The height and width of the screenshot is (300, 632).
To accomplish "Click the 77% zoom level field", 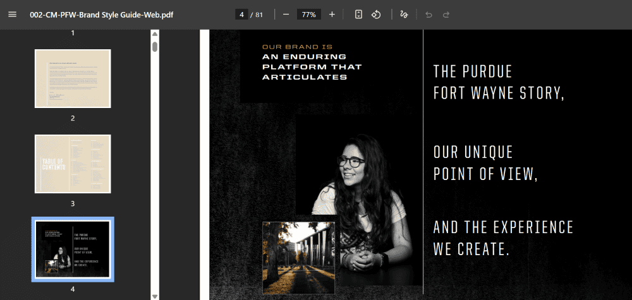I will coord(309,15).
